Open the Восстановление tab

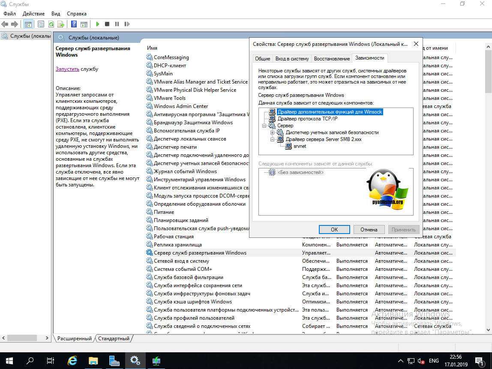pyautogui.click(x=332, y=59)
